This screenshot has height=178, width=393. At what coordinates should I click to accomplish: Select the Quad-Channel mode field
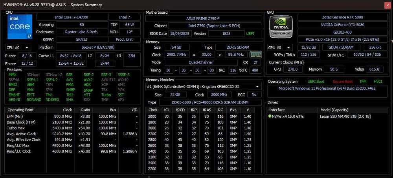click(200, 62)
